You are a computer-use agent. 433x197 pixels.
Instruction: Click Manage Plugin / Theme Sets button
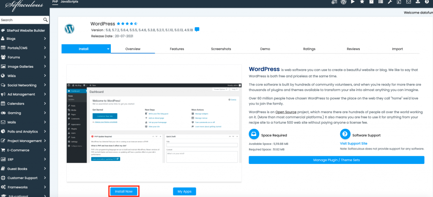[x=336, y=160]
